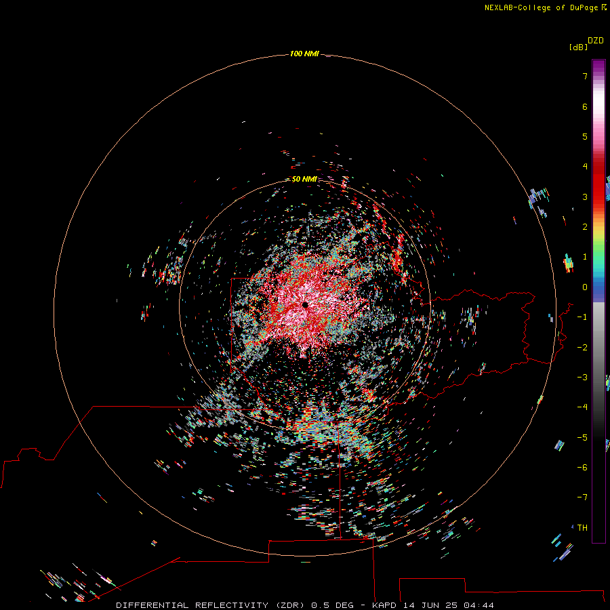Click the 04:44 timestamp text
The image size is (610, 610).
[479, 605]
